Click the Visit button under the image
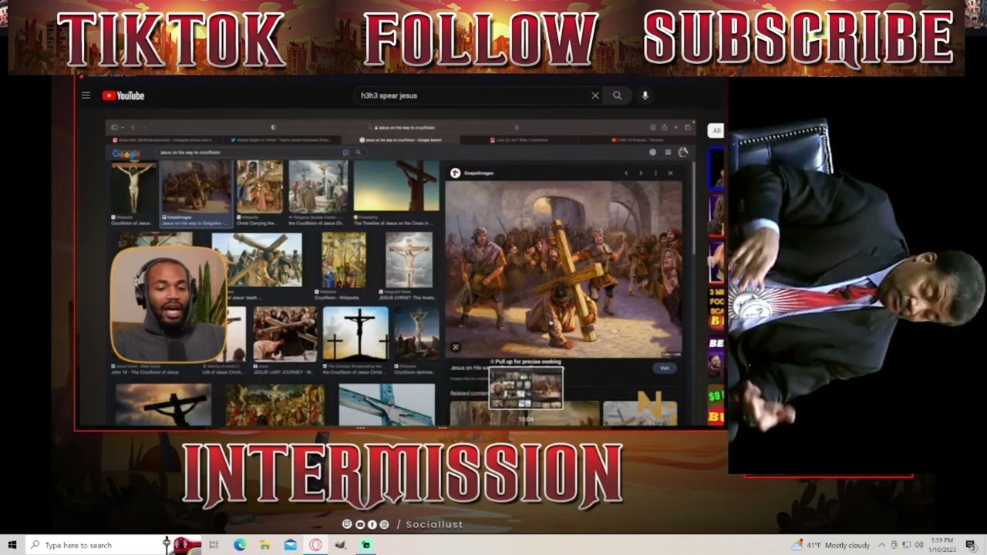Viewport: 987px width, 555px height. tap(665, 368)
